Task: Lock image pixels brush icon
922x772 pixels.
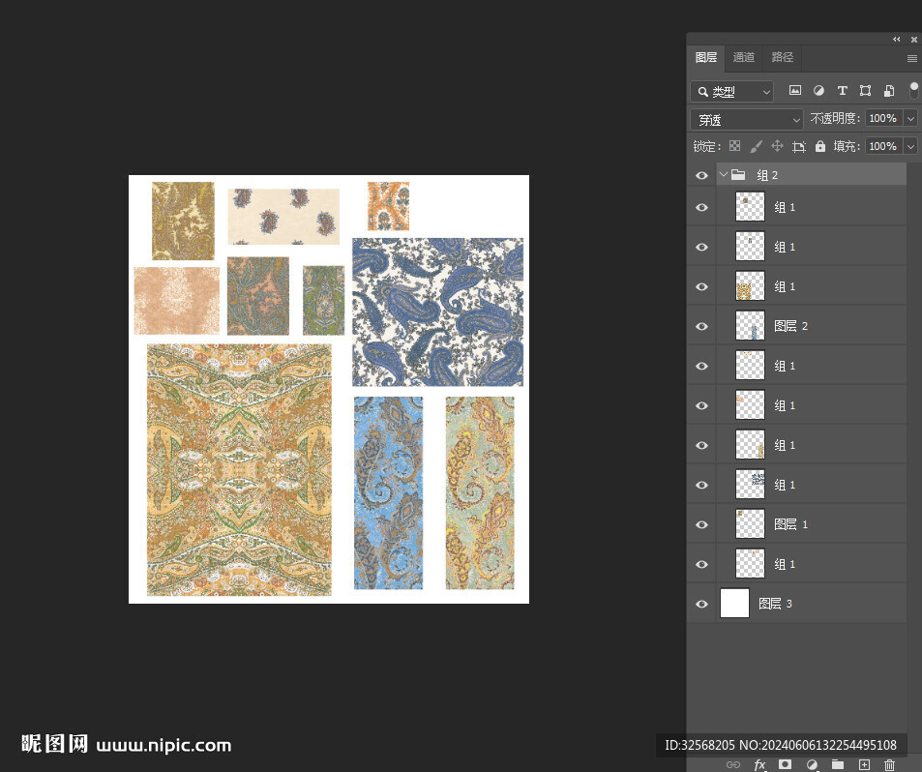Action: [757, 146]
